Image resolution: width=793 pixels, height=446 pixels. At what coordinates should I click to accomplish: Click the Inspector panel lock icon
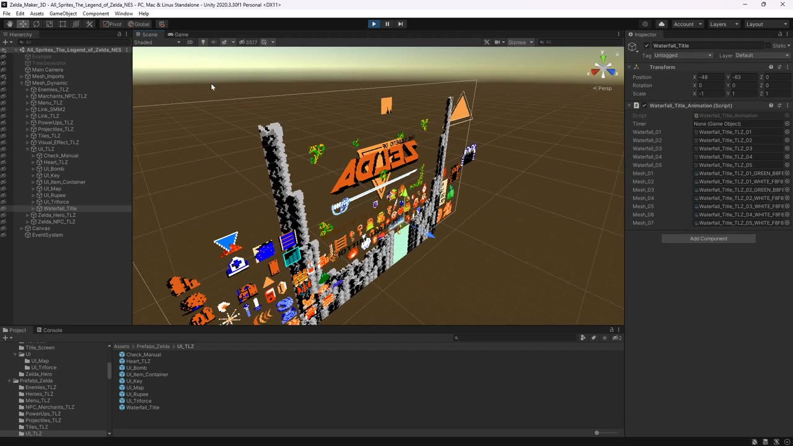pyautogui.click(x=779, y=34)
